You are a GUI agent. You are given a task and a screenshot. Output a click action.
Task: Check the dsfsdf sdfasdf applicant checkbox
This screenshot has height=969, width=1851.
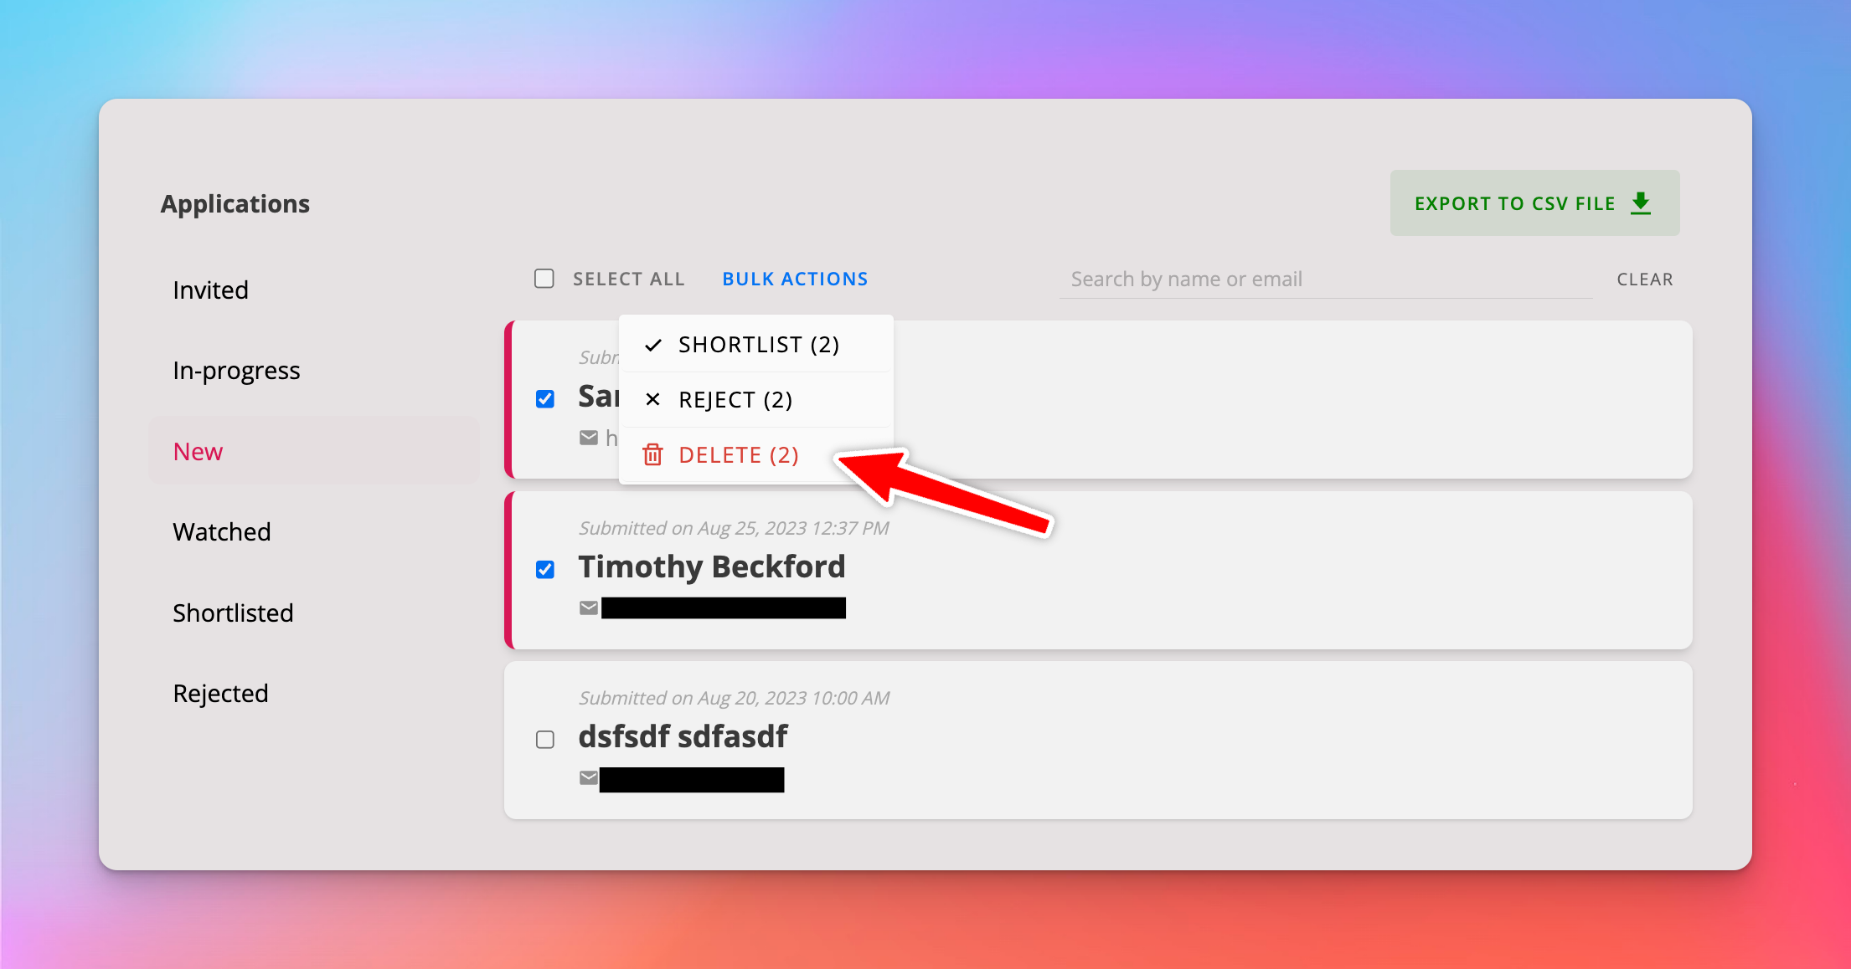[545, 740]
